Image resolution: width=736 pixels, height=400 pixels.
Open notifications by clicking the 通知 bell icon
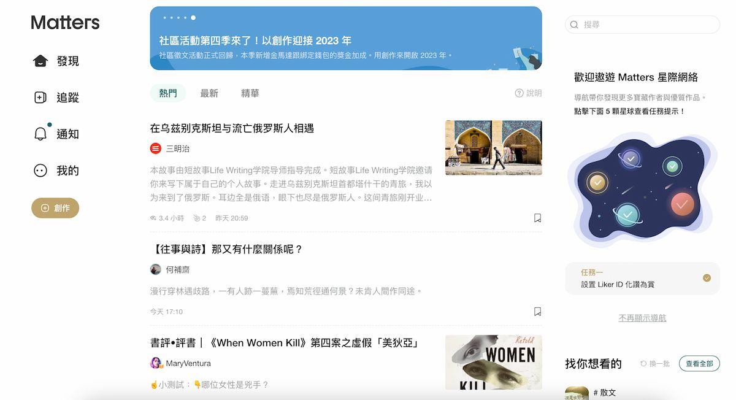pyautogui.click(x=40, y=133)
